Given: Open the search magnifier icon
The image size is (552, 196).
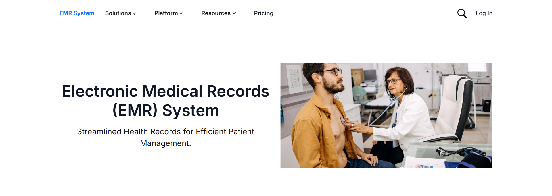Looking at the screenshot, I should click(462, 13).
